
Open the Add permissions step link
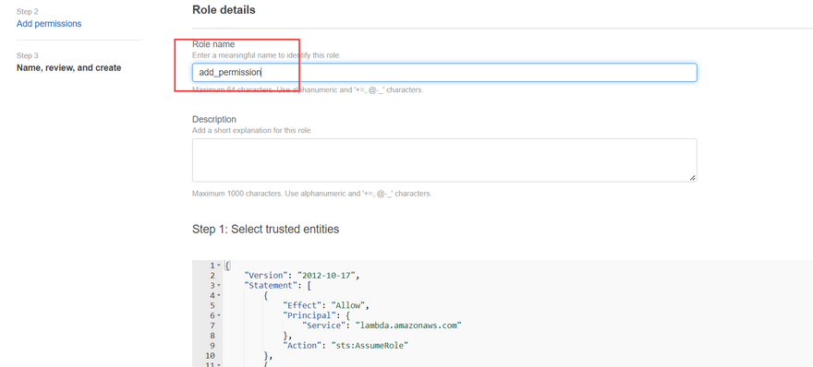49,24
